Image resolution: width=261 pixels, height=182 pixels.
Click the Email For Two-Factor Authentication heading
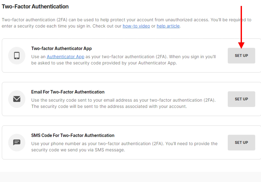[x=68, y=92]
